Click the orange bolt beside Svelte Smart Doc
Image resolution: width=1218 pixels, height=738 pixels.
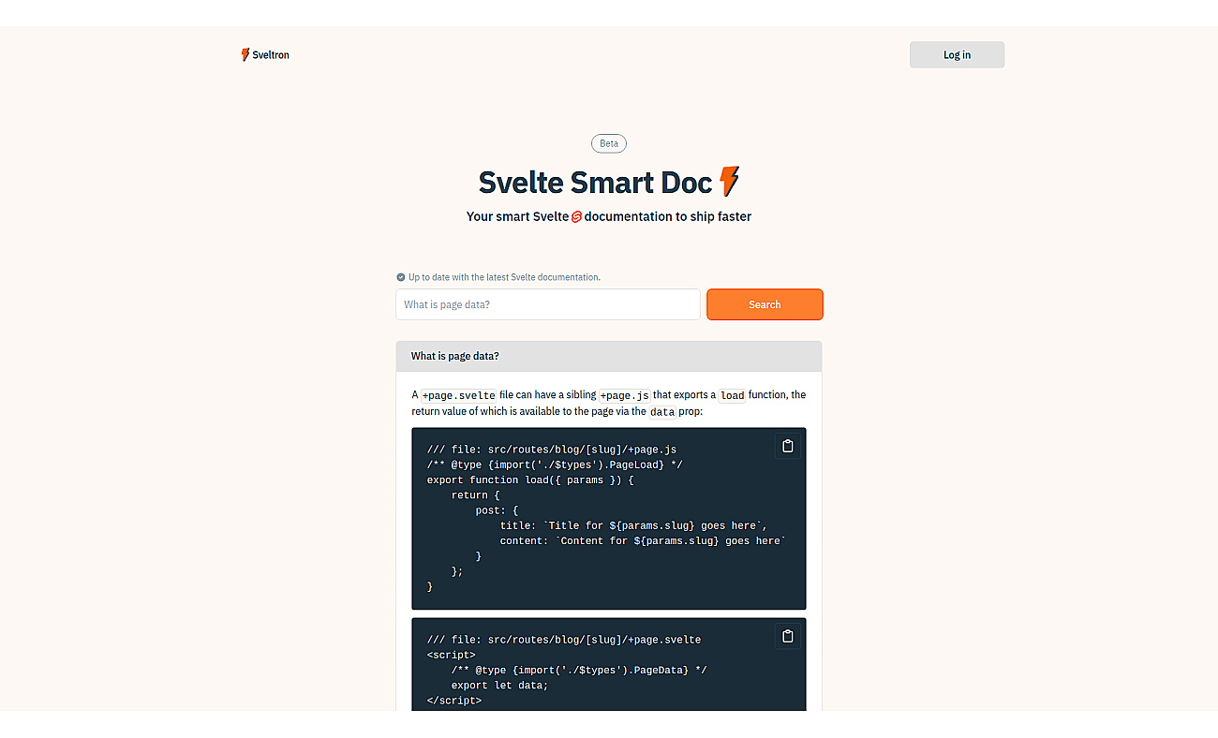coord(729,181)
